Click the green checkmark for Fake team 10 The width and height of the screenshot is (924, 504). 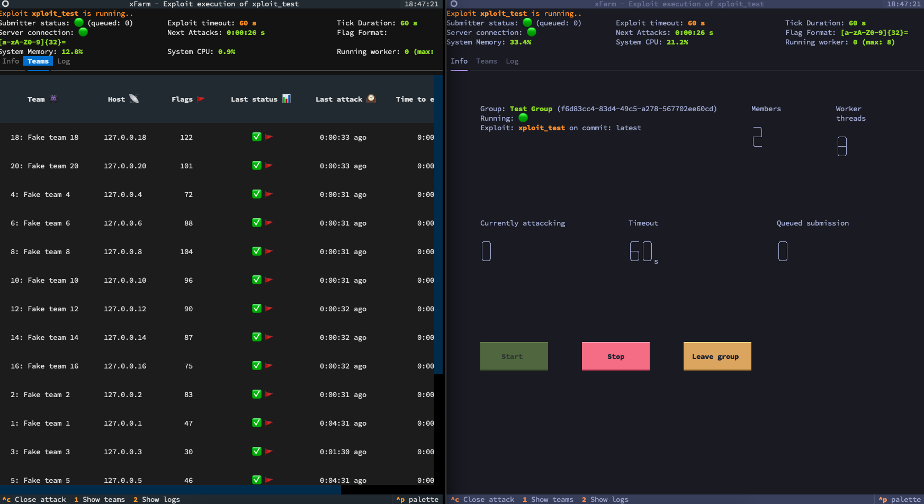tap(256, 280)
